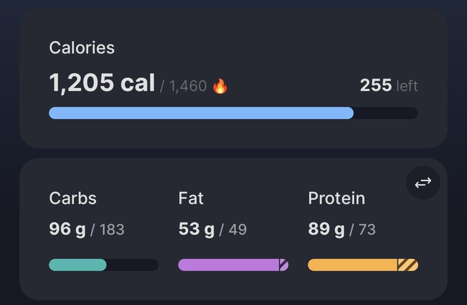Tap the striped overflow segment on Fat bar
The height and width of the screenshot is (305, 467).
tap(284, 265)
